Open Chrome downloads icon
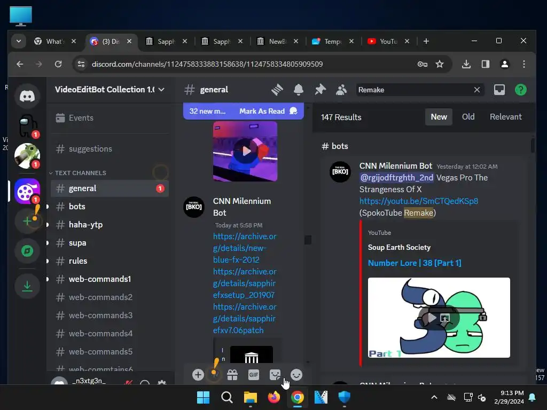This screenshot has width=547, height=410. (x=466, y=64)
